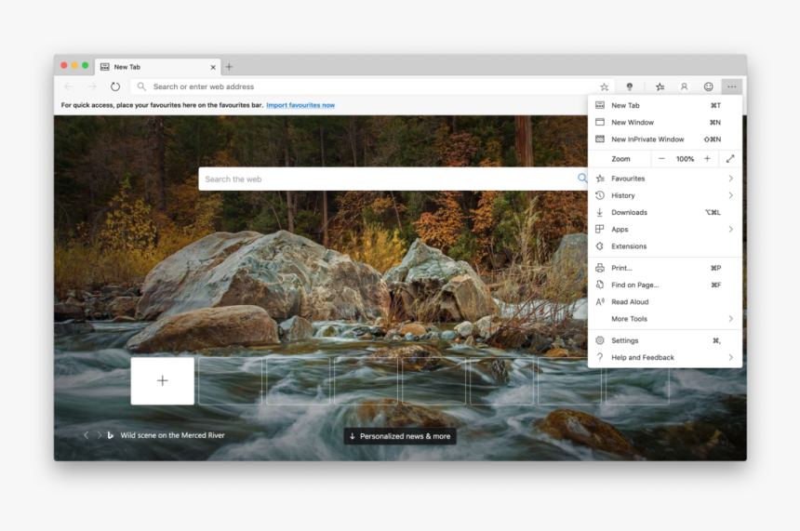The width and height of the screenshot is (800, 531).
Task: Focus the address bar search field
Action: 372,86
